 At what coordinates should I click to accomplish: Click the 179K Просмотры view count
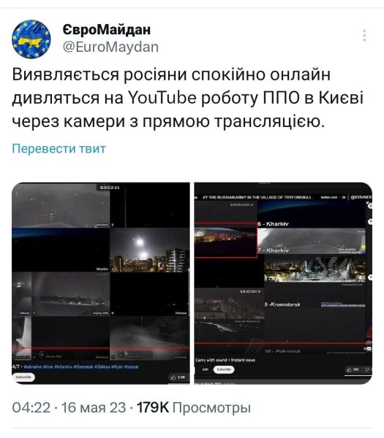point(193,407)
